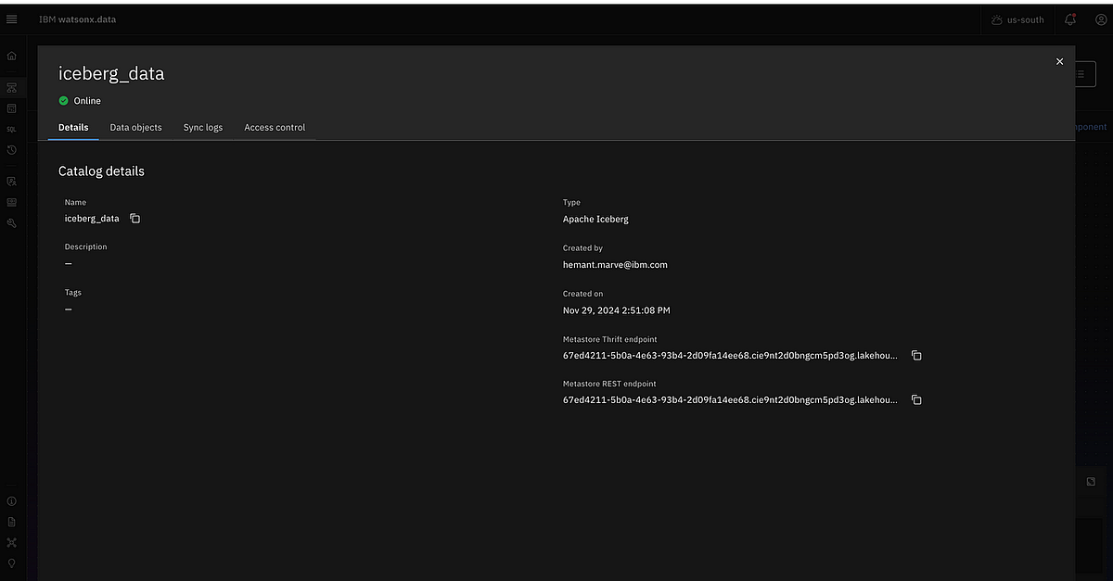
Task: Copy the Metastore REST endpoint
Action: (x=915, y=399)
